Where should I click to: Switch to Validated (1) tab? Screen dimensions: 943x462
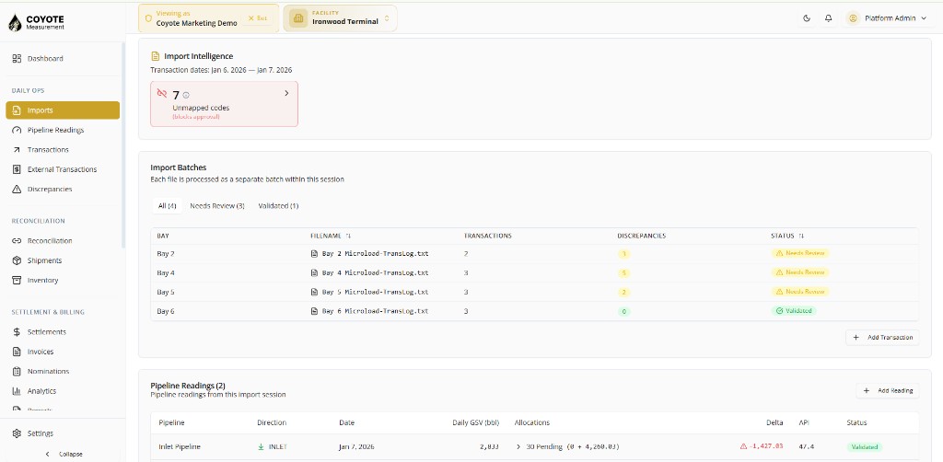tap(278, 206)
